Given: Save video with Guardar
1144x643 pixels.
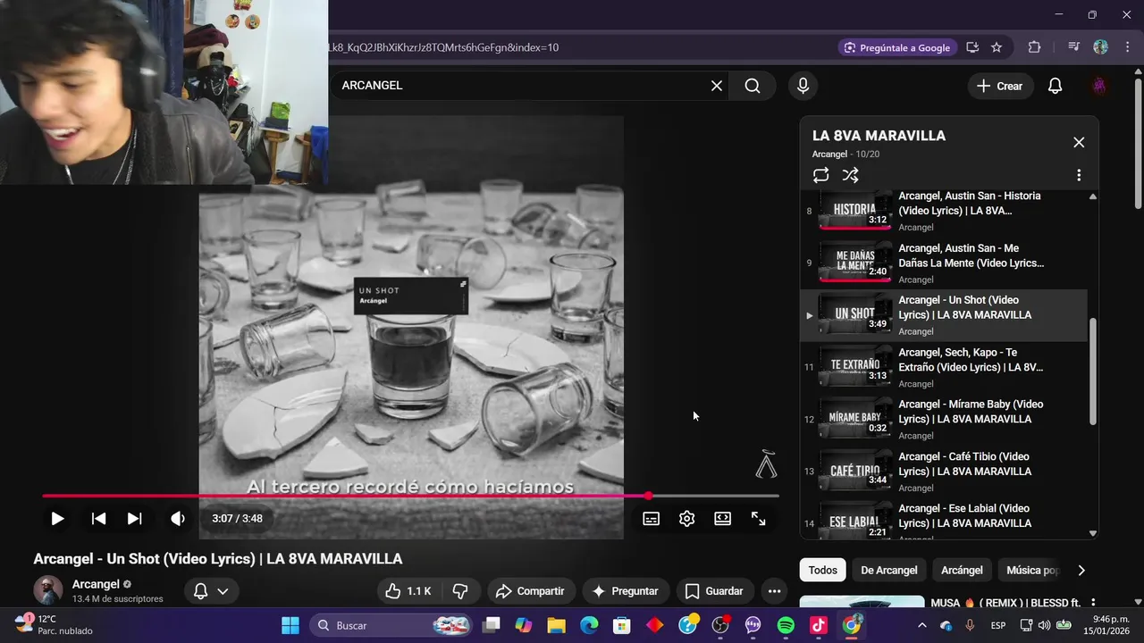Looking at the screenshot, I should tap(714, 591).
